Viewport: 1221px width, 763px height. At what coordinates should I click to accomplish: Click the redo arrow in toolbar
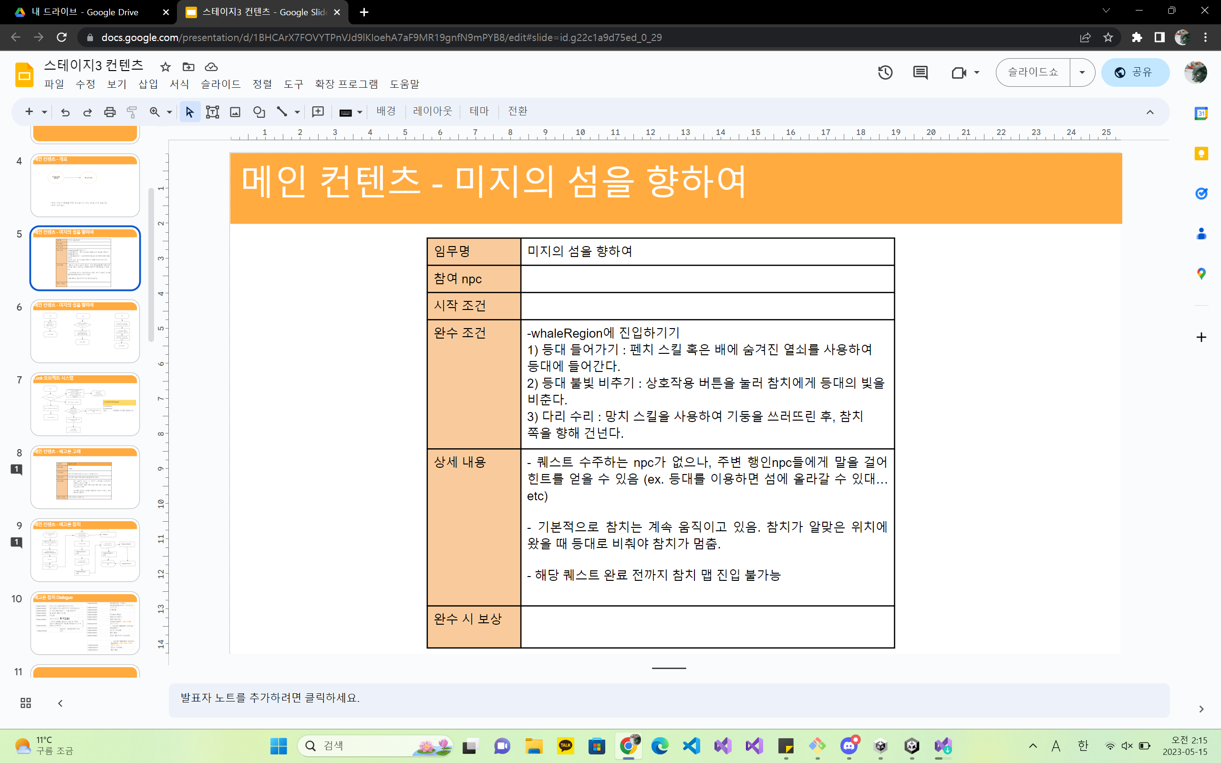87,112
